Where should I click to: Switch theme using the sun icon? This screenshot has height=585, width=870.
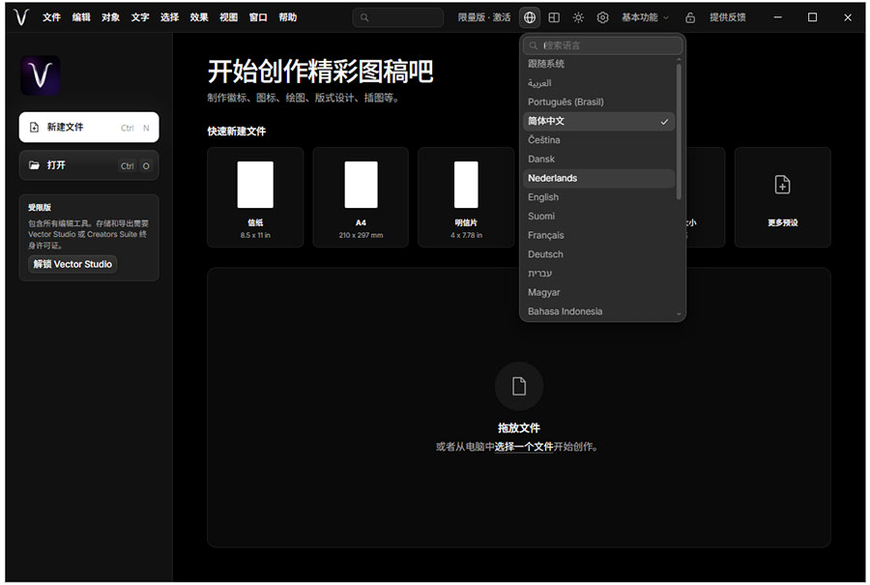coord(578,17)
